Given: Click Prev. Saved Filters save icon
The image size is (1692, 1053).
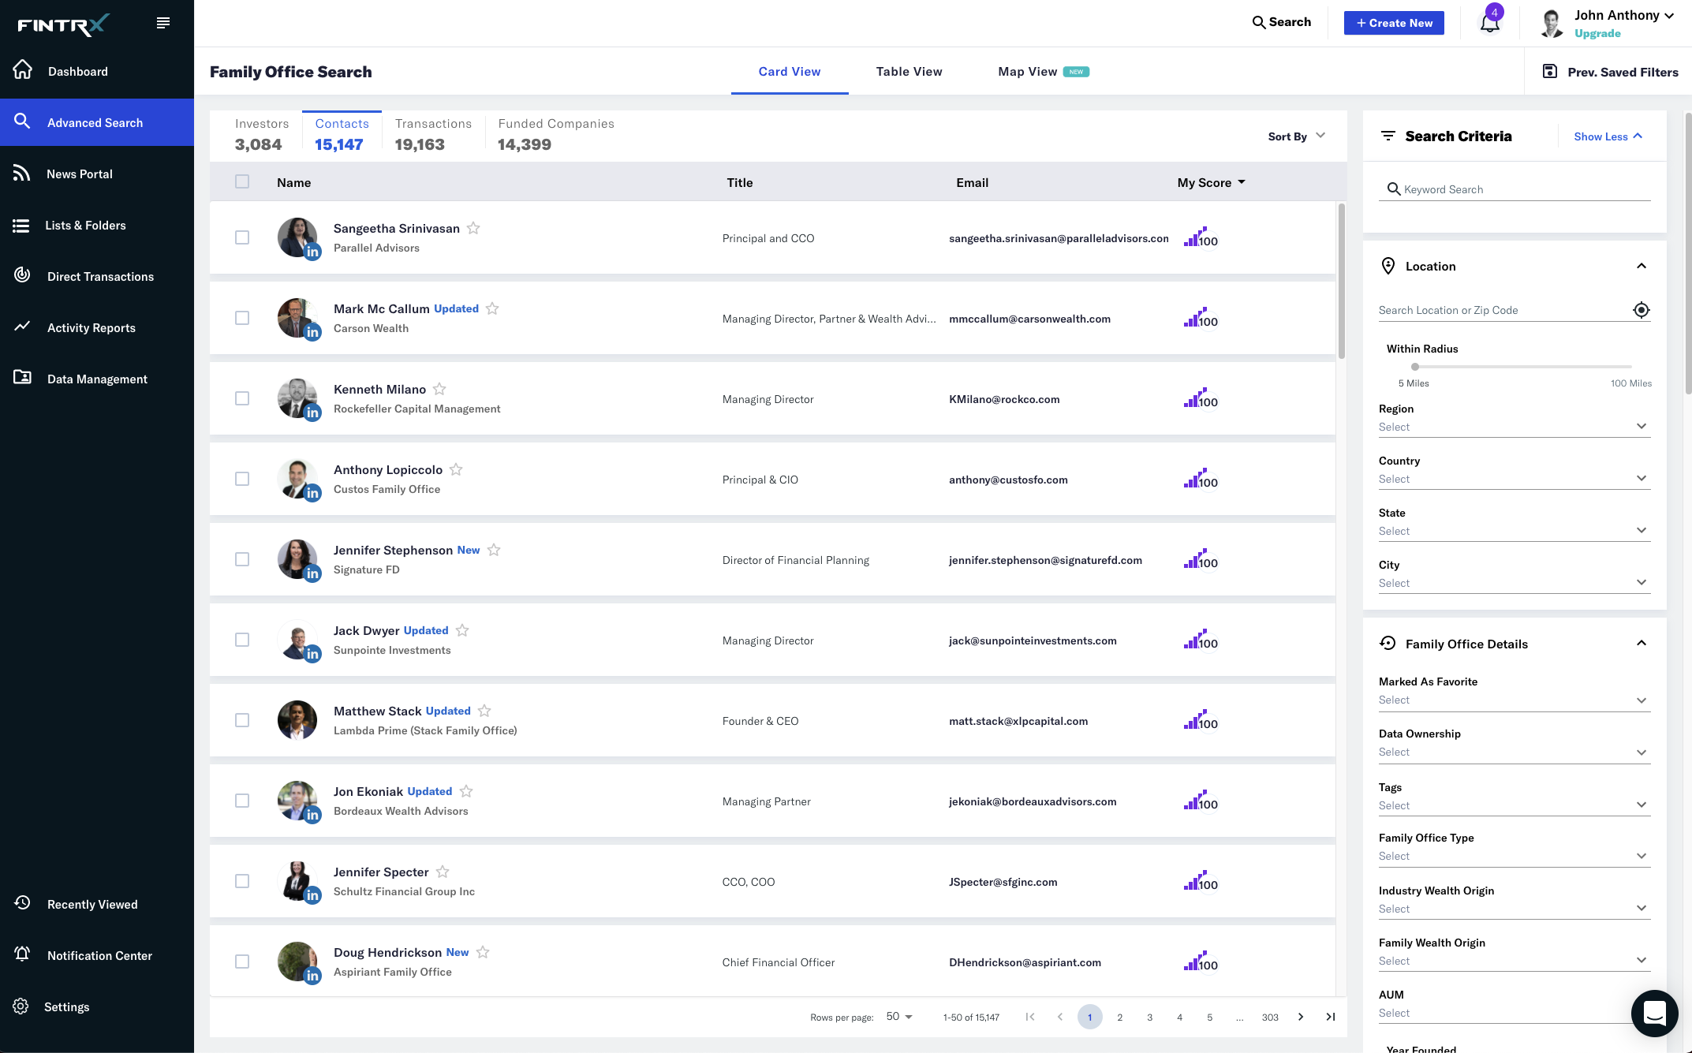Looking at the screenshot, I should pyautogui.click(x=1549, y=71).
